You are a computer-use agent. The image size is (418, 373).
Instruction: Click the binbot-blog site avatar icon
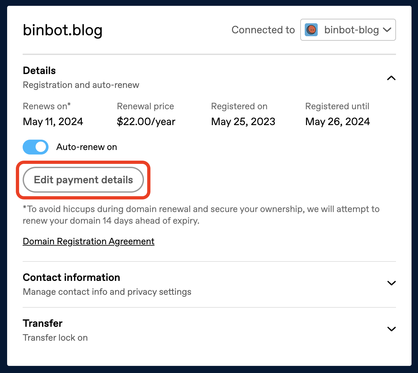[x=311, y=30]
